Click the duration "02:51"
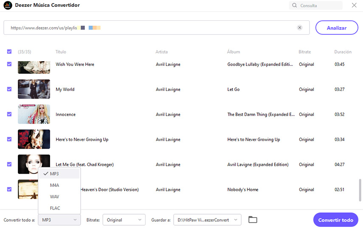Viewport: 363px width, 229px height. pyautogui.click(x=339, y=189)
